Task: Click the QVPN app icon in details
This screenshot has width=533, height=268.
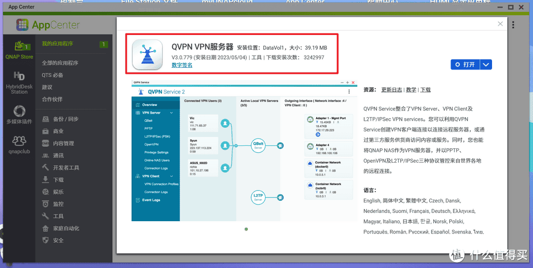Action: [147, 55]
